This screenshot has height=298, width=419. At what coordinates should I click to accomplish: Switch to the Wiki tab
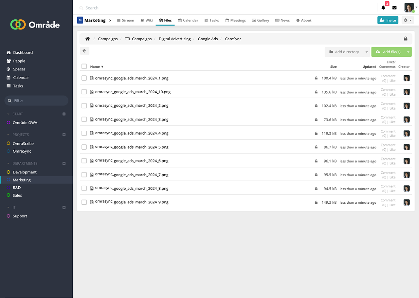(x=147, y=20)
